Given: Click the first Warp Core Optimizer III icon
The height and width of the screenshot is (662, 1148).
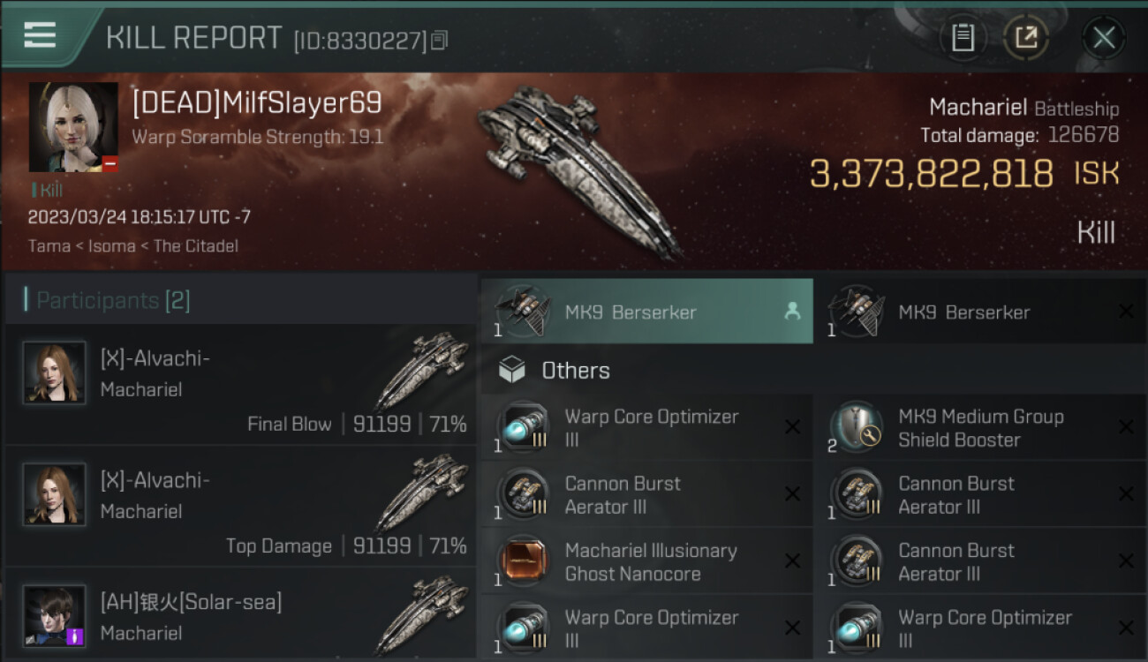Looking at the screenshot, I should [522, 427].
